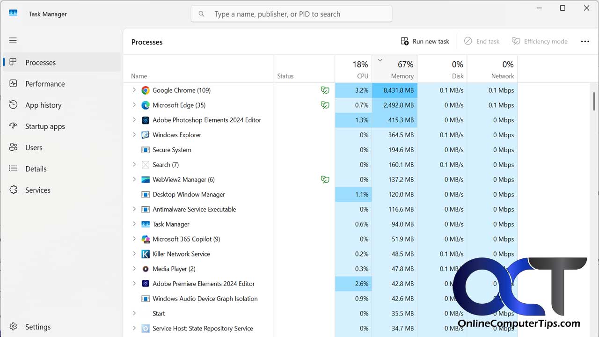Click the Microsoft Edge process icon
599x337 pixels.
(x=146, y=105)
